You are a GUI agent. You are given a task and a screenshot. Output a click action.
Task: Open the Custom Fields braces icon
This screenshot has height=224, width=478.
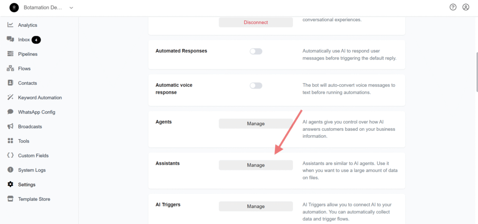(10, 156)
